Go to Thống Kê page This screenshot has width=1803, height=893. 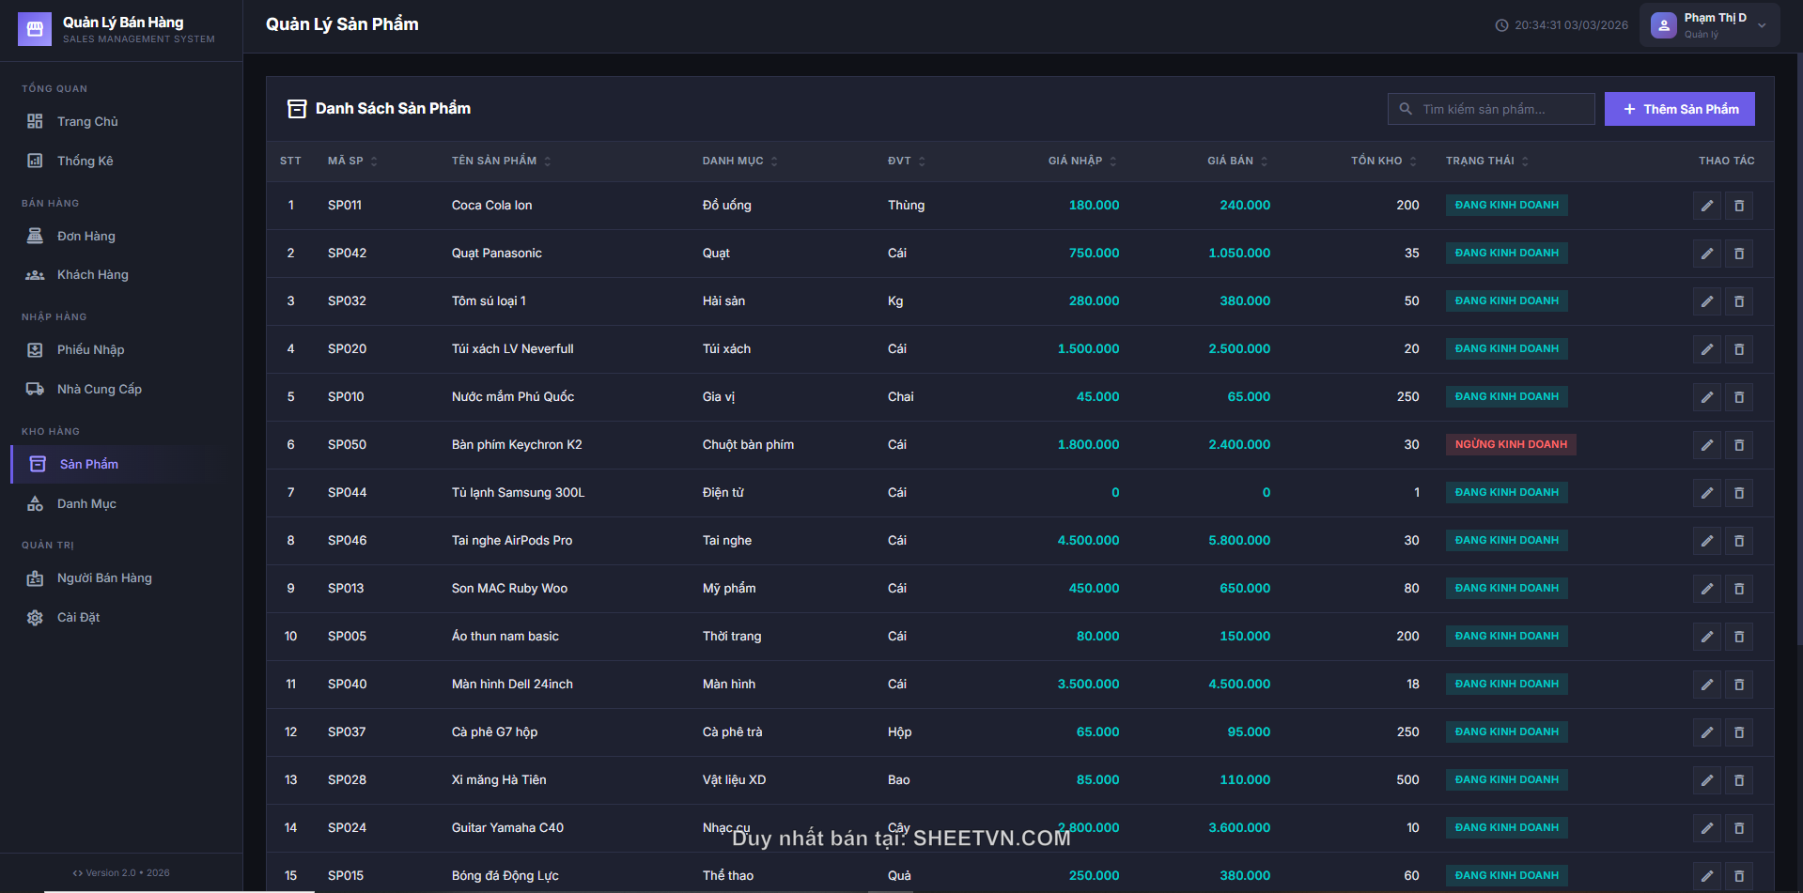click(85, 161)
